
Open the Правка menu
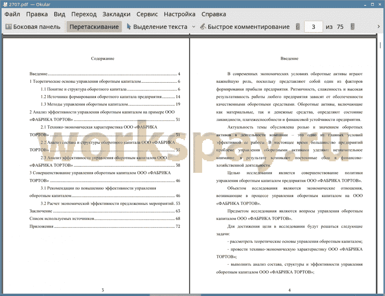click(x=37, y=14)
